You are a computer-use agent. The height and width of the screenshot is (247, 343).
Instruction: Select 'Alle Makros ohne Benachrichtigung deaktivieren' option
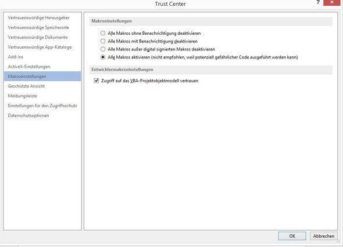tap(103, 33)
